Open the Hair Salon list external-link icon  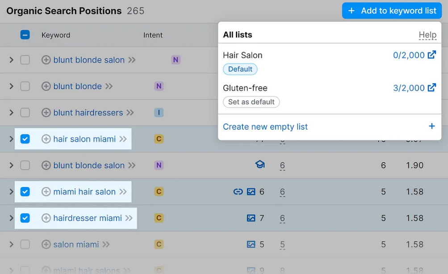click(432, 55)
